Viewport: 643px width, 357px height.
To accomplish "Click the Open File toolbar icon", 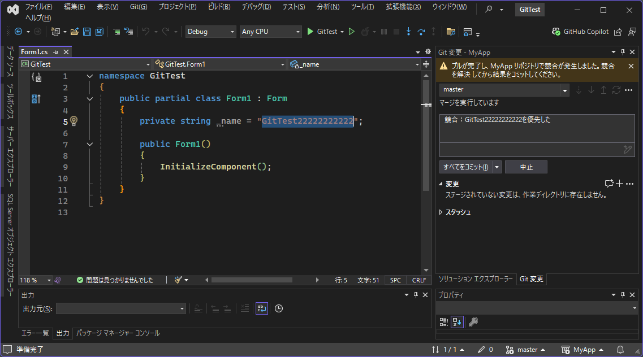I will click(76, 32).
